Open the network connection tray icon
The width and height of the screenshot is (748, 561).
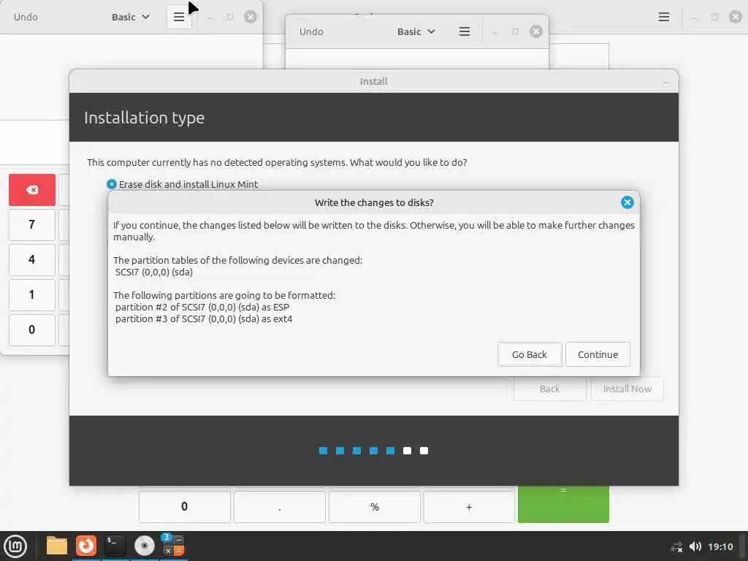(x=677, y=546)
